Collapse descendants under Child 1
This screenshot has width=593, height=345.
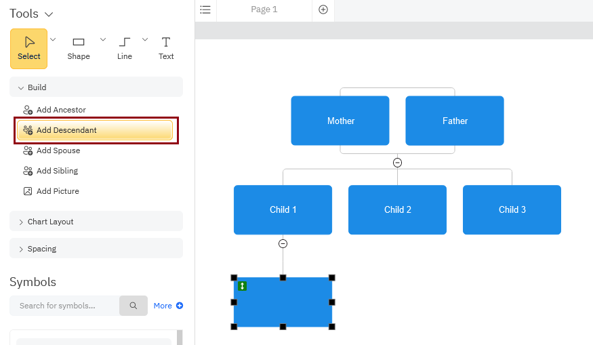(x=283, y=244)
